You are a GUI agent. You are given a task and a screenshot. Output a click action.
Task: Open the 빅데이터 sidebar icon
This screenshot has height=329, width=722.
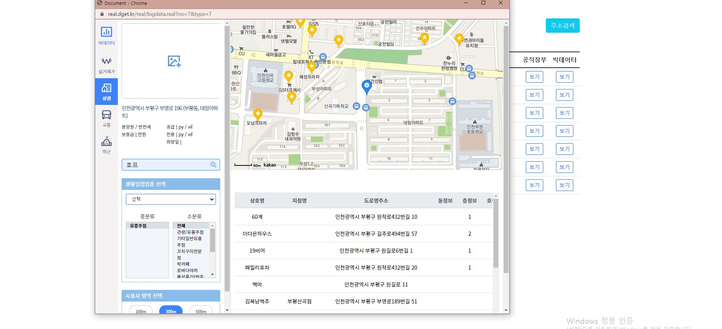[x=107, y=36]
